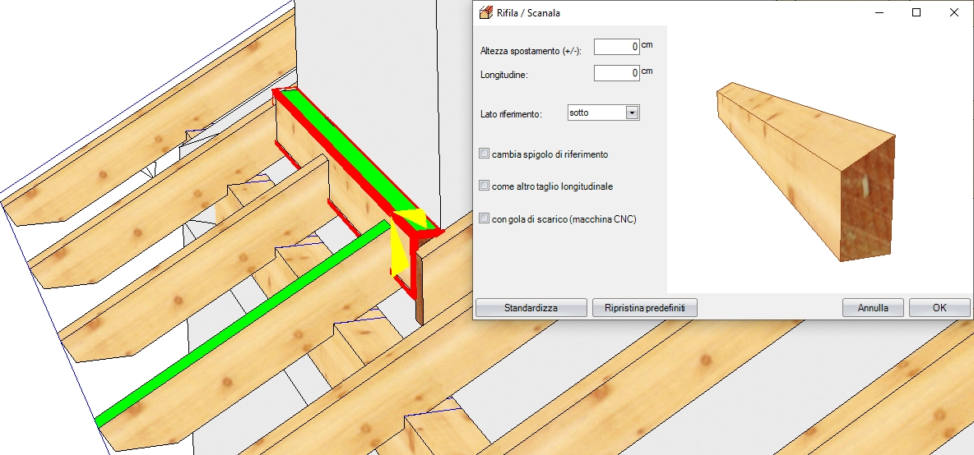This screenshot has width=974, height=455.
Task: Click Ripristina predefiniti to reset defaults
Action: (x=645, y=308)
